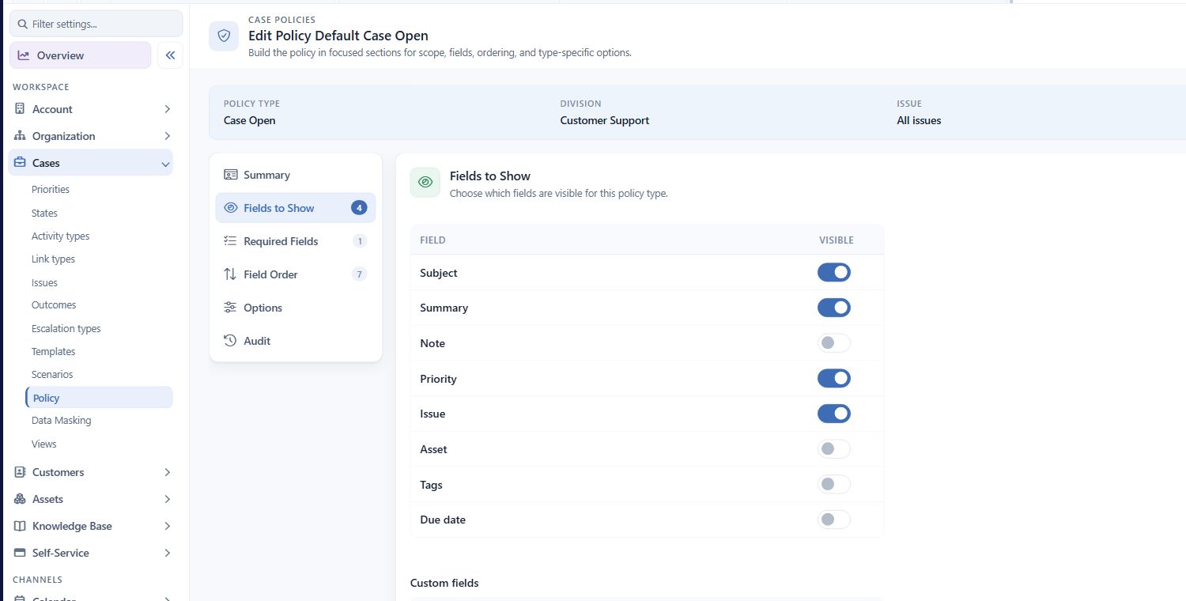This screenshot has width=1186, height=601.
Task: Open Templates settings
Action: (54, 351)
